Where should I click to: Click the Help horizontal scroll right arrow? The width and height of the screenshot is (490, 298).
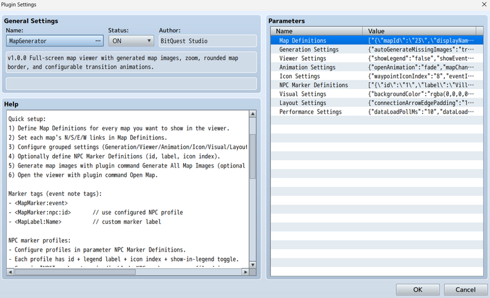tap(246, 272)
